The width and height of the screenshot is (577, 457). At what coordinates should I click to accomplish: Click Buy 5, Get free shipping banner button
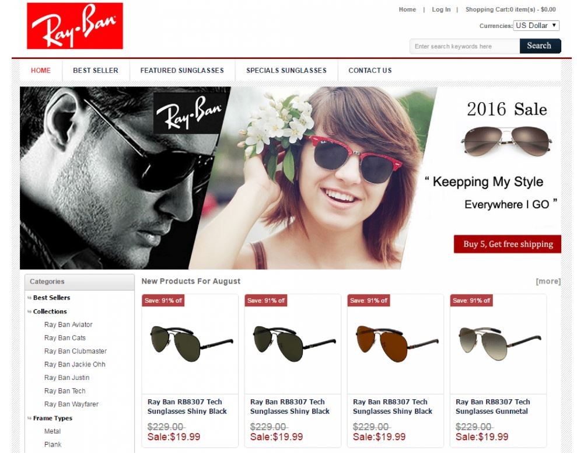point(508,244)
